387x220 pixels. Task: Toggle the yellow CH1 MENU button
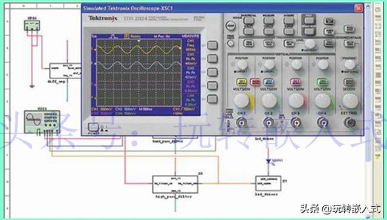pos(242,82)
